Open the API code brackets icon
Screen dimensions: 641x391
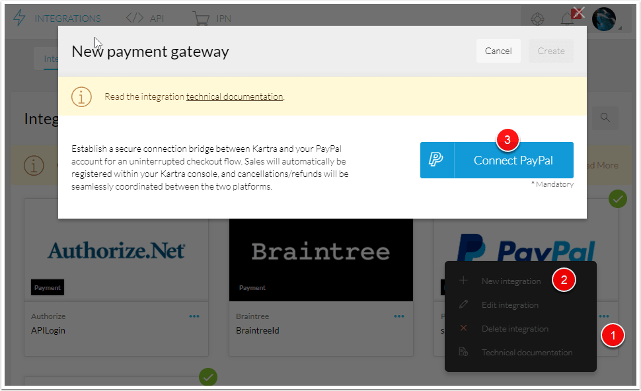click(134, 18)
